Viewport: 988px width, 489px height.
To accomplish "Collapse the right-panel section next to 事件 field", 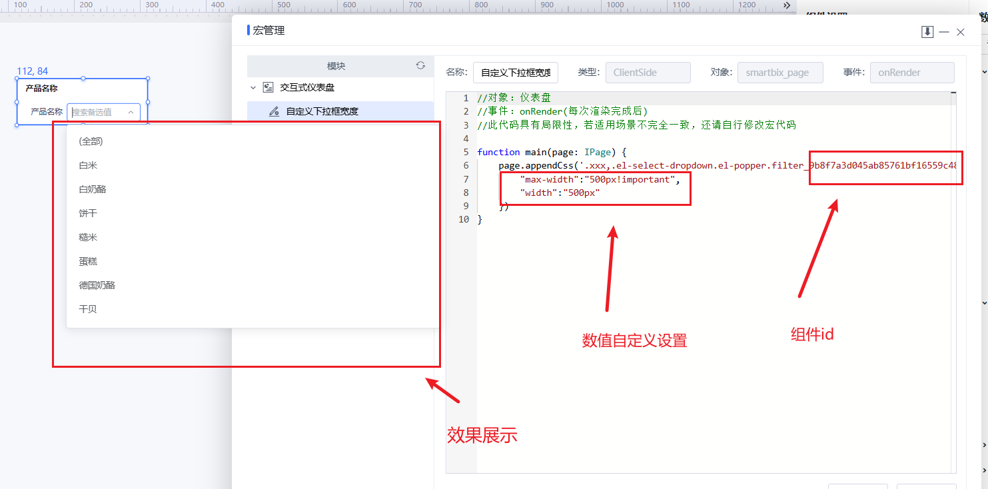I will (x=985, y=71).
